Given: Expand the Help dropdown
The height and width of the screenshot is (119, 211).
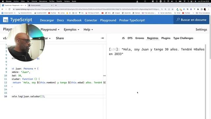Looking at the screenshot, I should click(88, 29).
